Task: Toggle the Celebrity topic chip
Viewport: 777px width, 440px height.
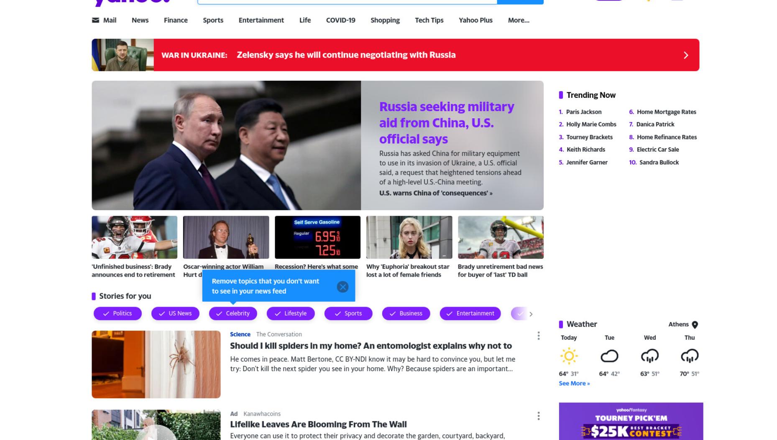Action: (x=233, y=313)
